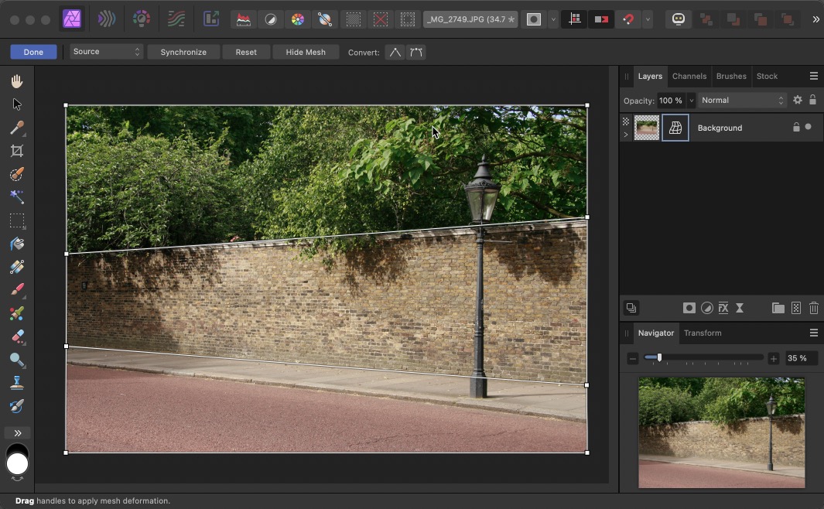824x509 pixels.
Task: Toggle snapping magnet in the toolbar
Action: [628, 19]
